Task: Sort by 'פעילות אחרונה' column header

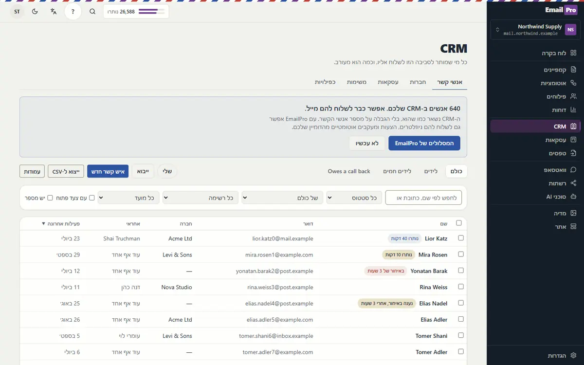Action: pos(61,223)
